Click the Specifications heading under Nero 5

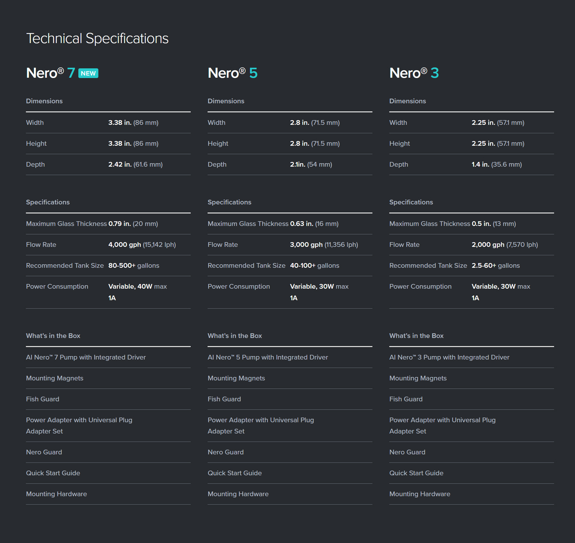pyautogui.click(x=229, y=202)
